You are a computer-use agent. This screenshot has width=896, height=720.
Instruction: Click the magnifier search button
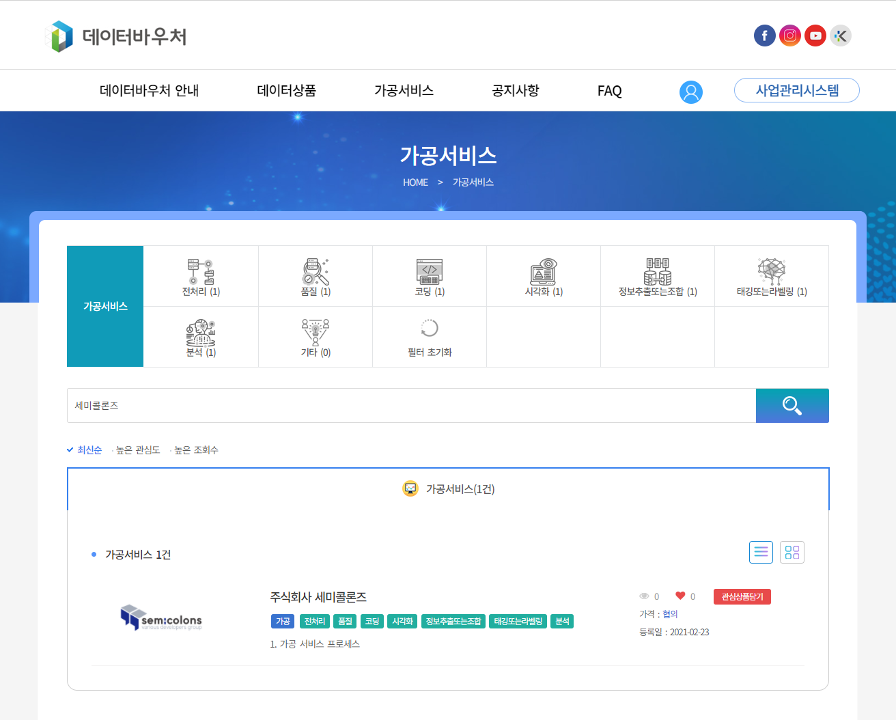click(x=792, y=406)
